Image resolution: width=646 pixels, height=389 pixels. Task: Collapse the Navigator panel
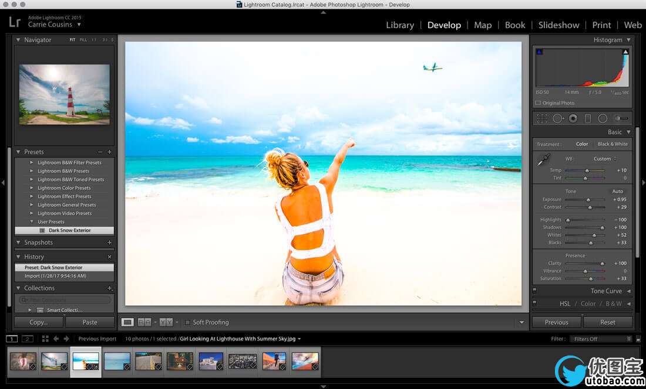(x=18, y=40)
